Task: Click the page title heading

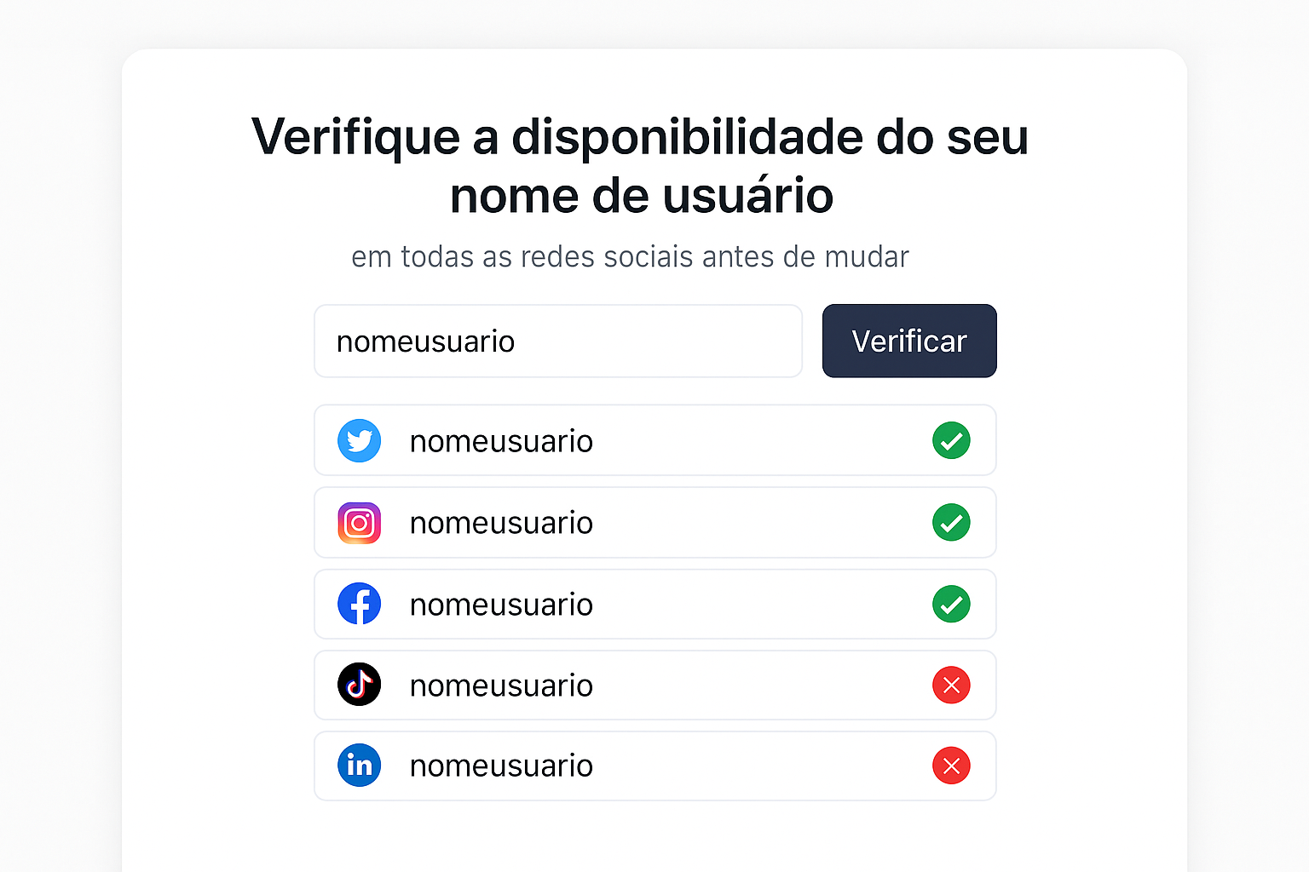Action: pyautogui.click(x=639, y=166)
